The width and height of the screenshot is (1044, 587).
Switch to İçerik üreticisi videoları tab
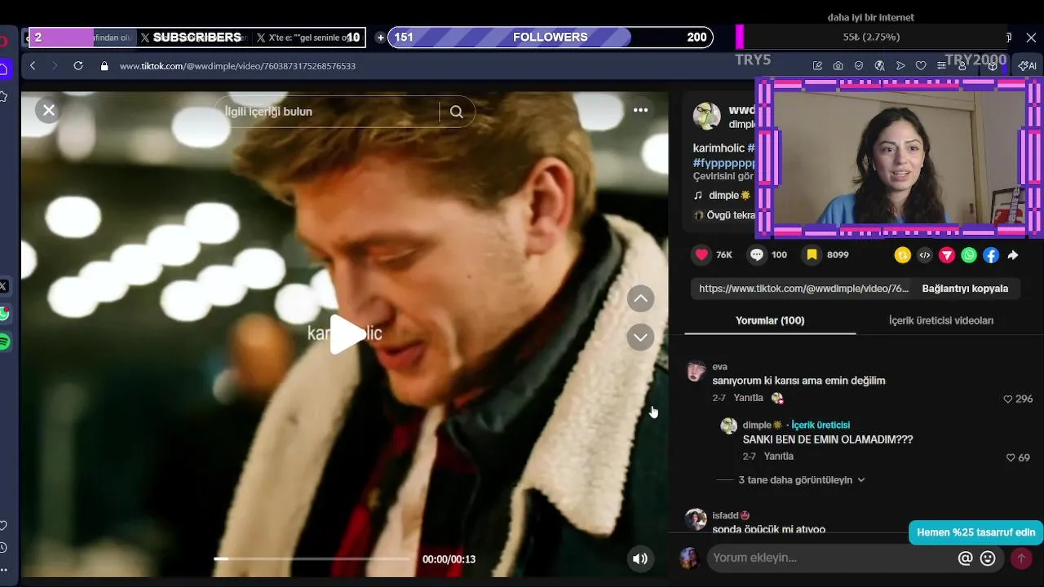click(x=940, y=320)
